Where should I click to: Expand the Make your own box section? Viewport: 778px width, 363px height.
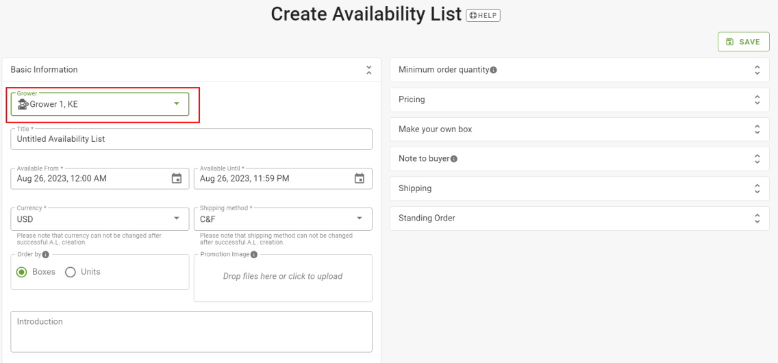[x=579, y=129]
